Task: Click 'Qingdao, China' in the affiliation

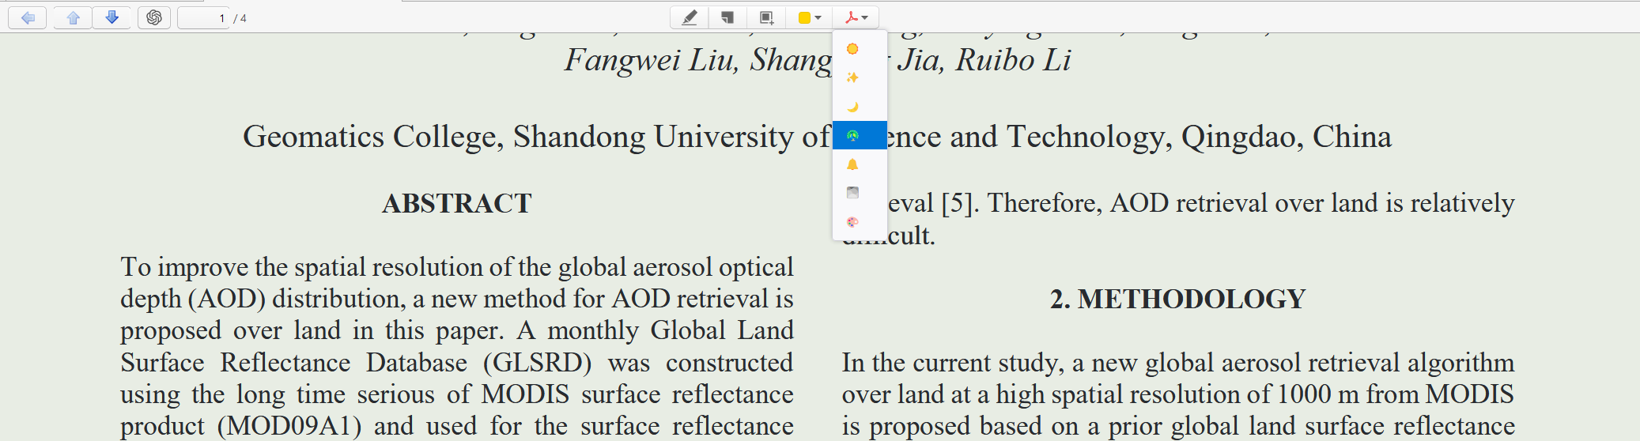Action: tap(1287, 137)
